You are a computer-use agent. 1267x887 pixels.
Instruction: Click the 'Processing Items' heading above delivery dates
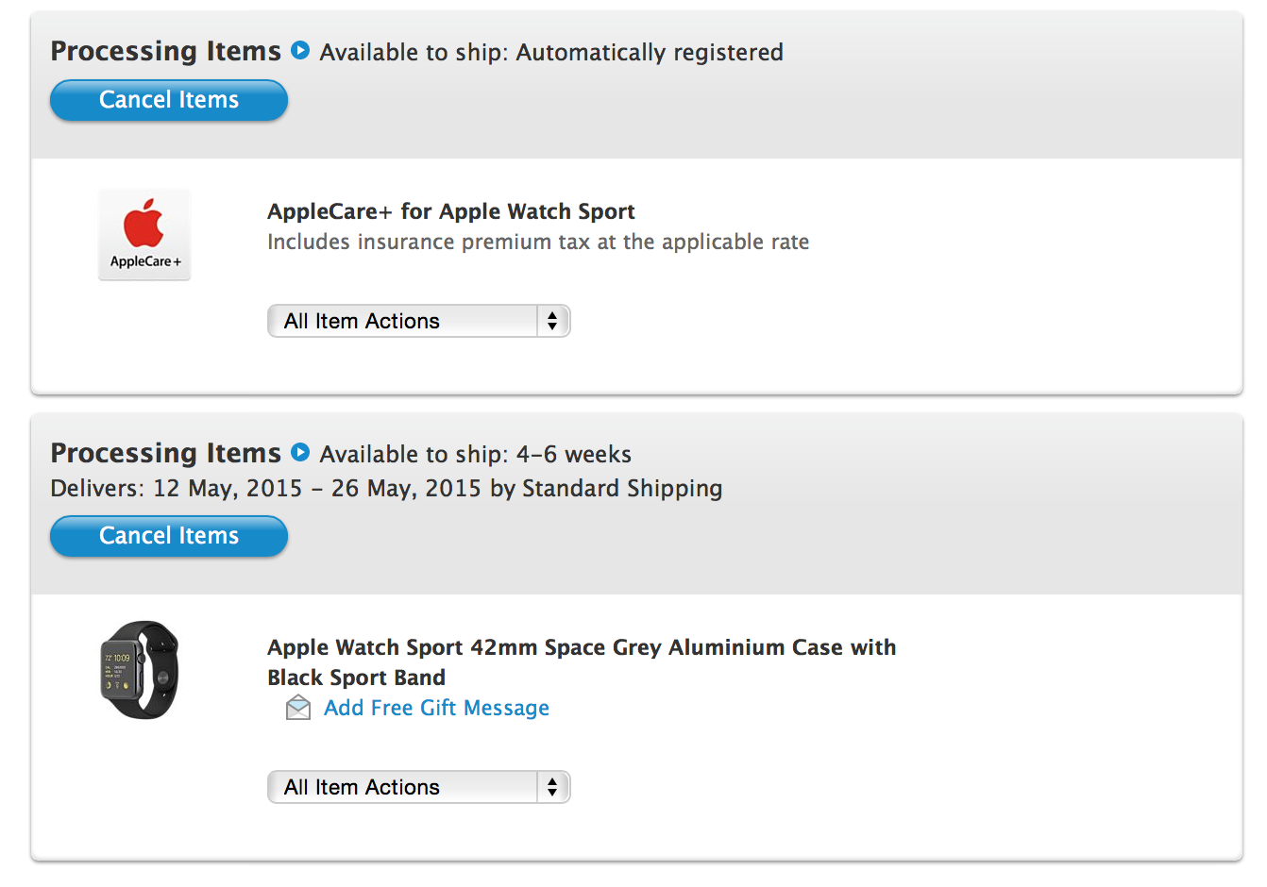pos(166,453)
